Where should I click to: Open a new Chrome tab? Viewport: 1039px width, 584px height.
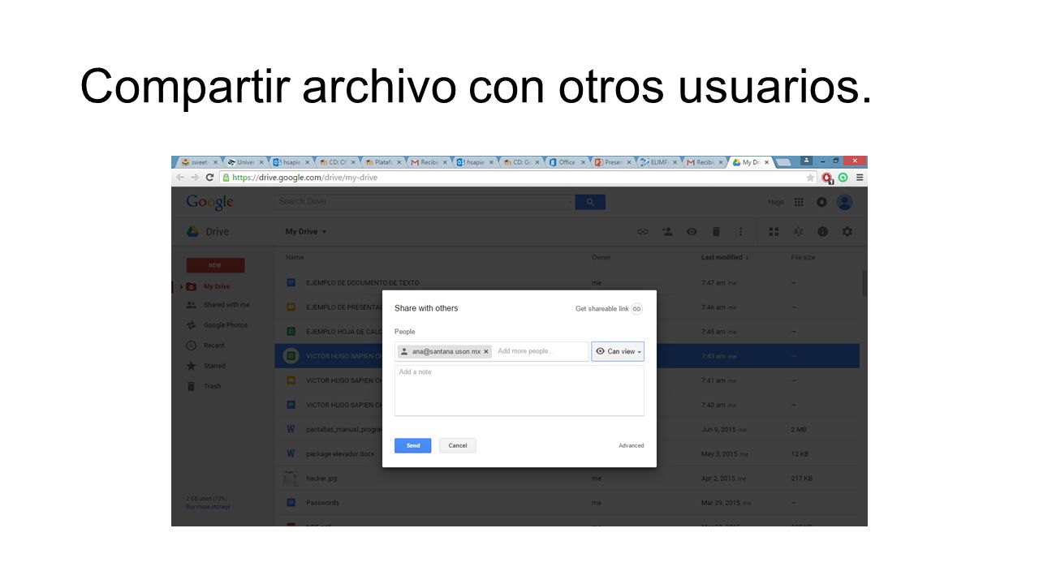tap(783, 162)
